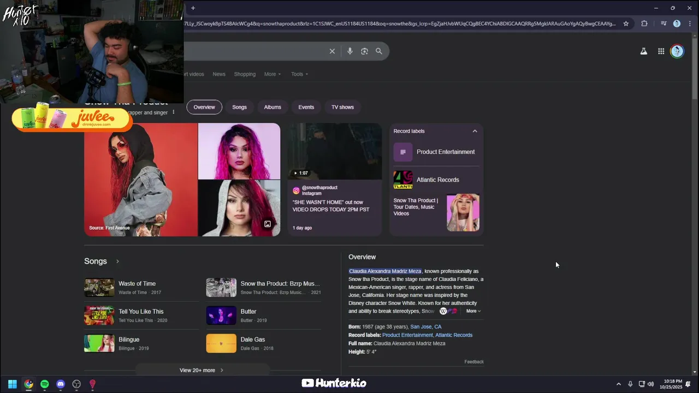Open the red pin app in taskbar
699x393 pixels.
pyautogui.click(x=92, y=384)
